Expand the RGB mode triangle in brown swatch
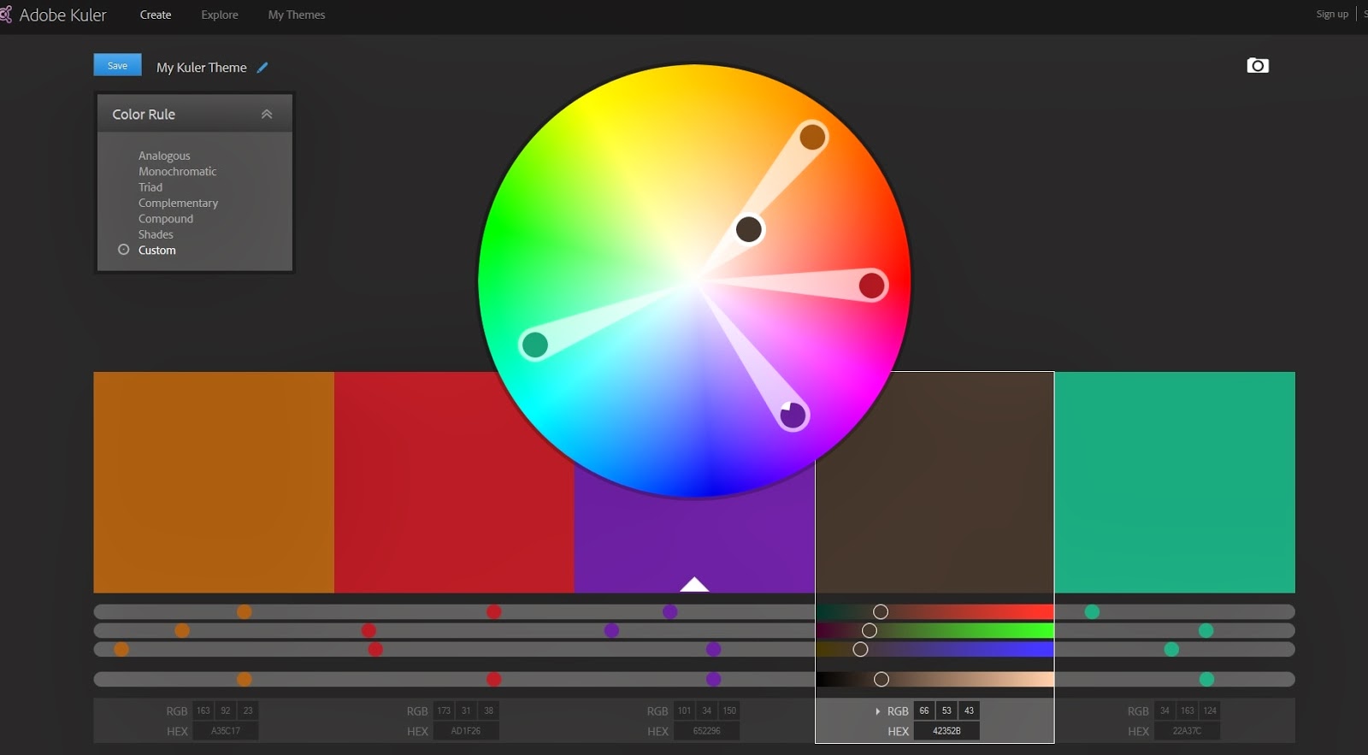Screen dimensions: 1368x755 (878, 711)
